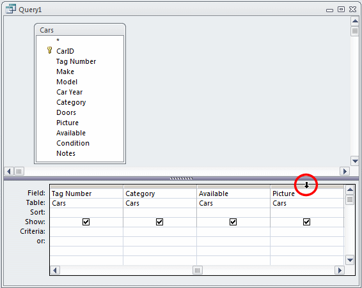Click the 'or' cell for Tag Number column
The height and width of the screenshot is (288, 362).
(x=86, y=241)
